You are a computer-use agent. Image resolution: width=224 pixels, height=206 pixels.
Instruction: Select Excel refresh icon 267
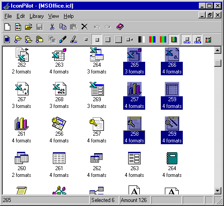(x=22, y=95)
